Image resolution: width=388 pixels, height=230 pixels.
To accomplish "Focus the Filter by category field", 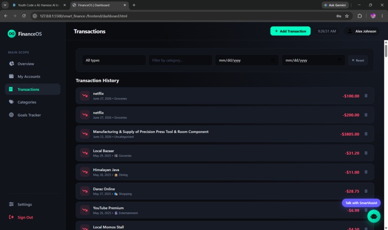I will click(181, 60).
